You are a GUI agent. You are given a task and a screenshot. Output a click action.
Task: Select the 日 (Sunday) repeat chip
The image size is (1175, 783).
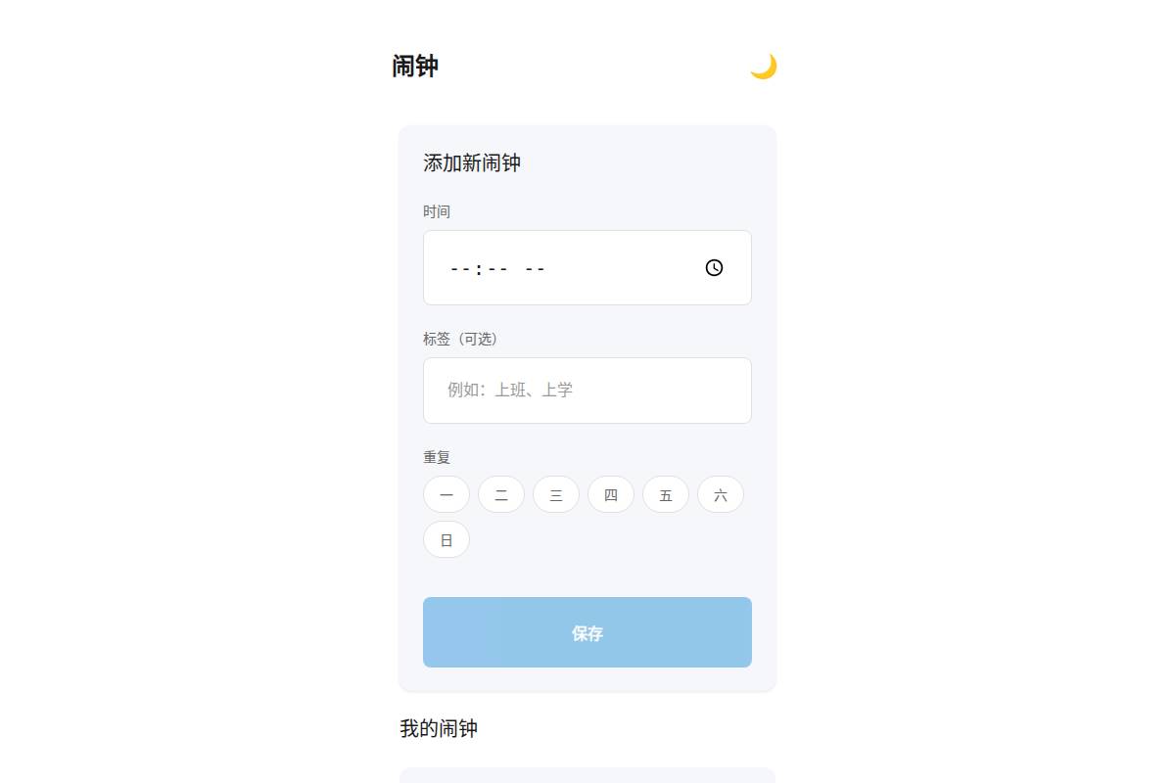[446, 539]
